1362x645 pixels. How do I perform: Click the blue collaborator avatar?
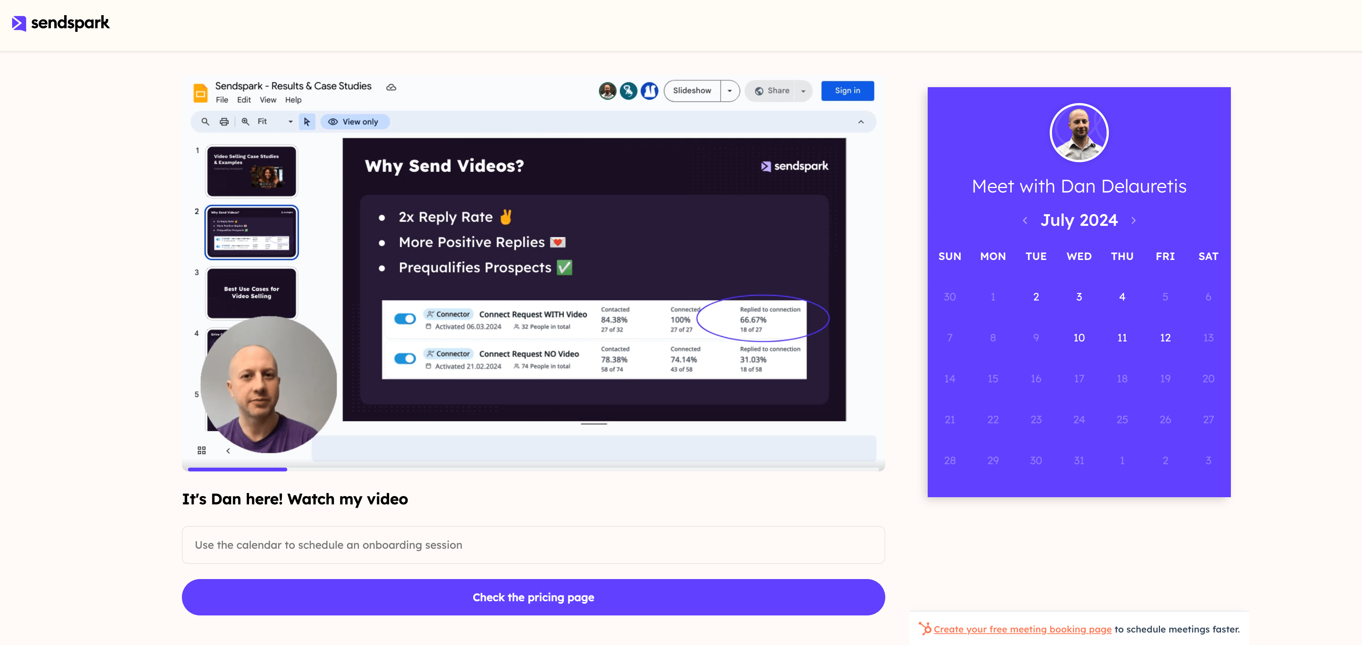649,91
